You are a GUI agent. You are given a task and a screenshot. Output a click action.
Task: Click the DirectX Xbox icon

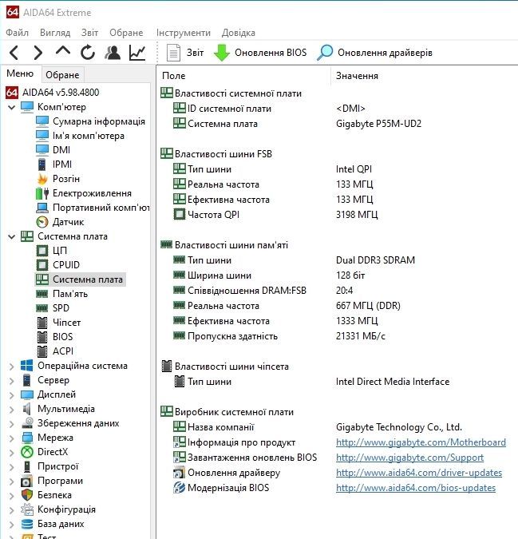[x=27, y=452]
